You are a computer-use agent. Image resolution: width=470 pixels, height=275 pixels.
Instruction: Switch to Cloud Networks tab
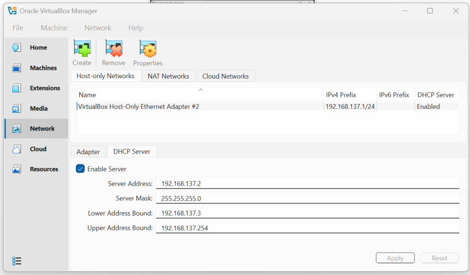pyautogui.click(x=226, y=76)
